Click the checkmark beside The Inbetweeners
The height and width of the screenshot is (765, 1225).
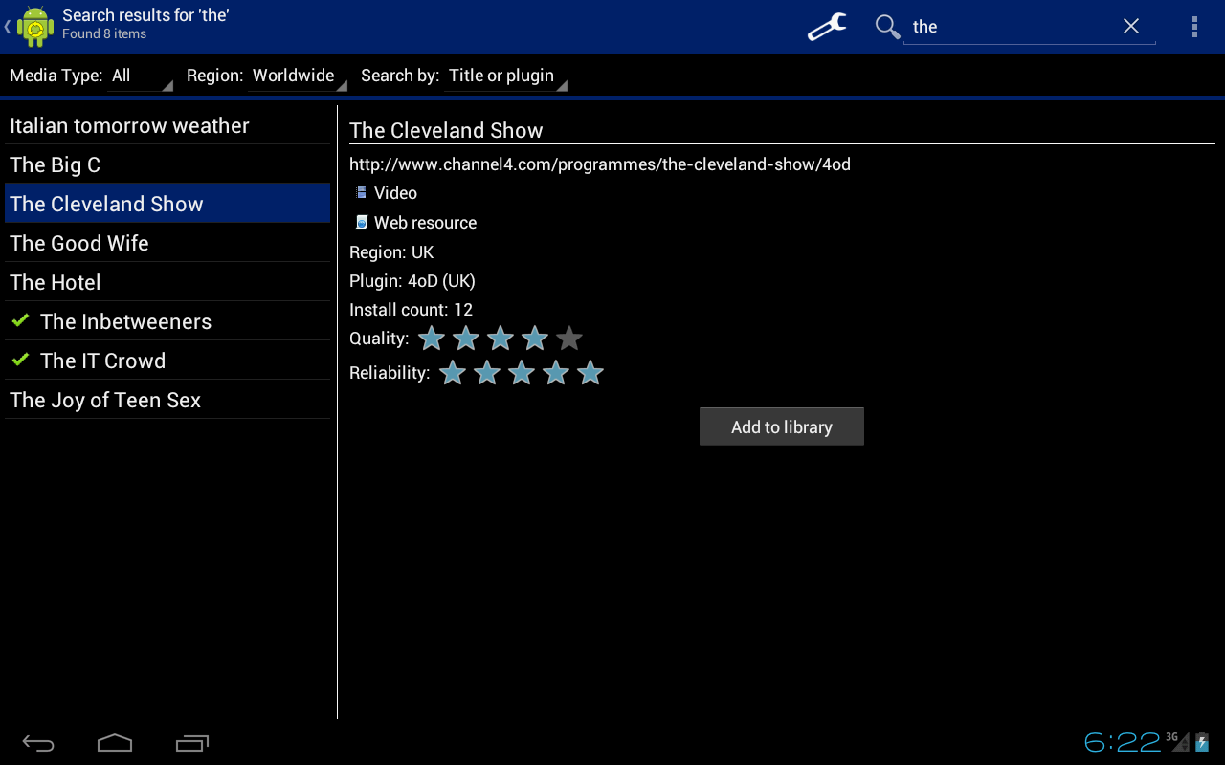tap(19, 320)
